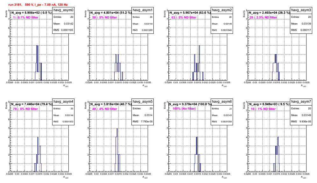Click Mean 0.03139 in havg_asym3 stats

[x=301, y=24]
